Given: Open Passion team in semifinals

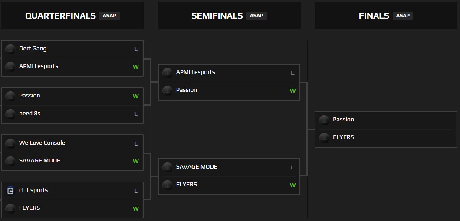Looking at the screenshot, I should [186, 90].
